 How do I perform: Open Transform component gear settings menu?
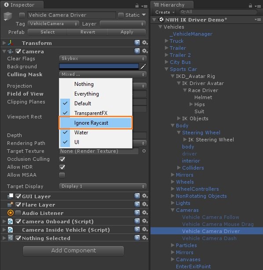[145, 43]
